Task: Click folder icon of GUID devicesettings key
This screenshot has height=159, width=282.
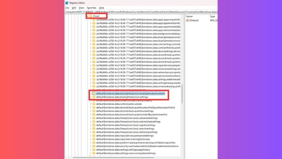Action: (94, 51)
